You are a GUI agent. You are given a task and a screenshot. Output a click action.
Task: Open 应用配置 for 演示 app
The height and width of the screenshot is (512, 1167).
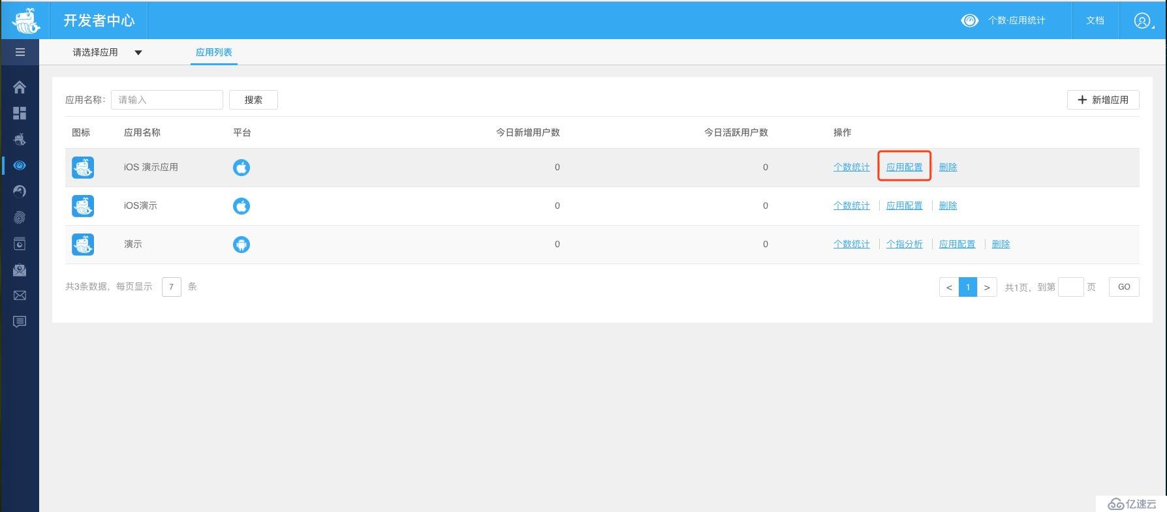[957, 245]
